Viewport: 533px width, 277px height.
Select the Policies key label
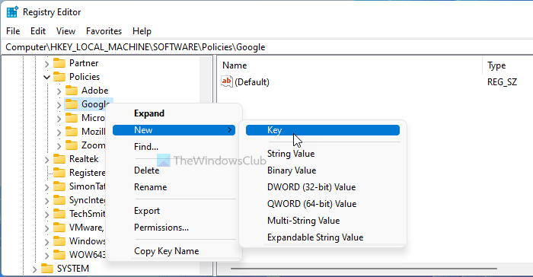pyautogui.click(x=85, y=77)
